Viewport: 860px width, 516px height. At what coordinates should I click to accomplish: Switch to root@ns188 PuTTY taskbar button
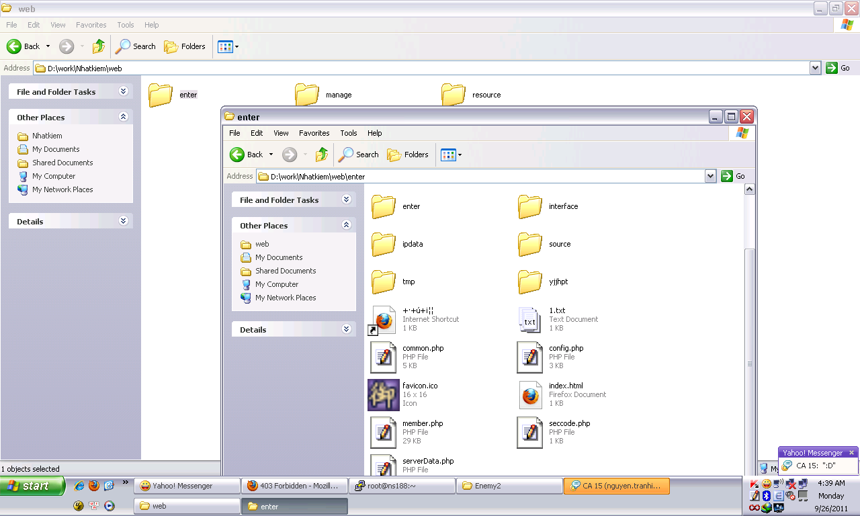tap(402, 486)
